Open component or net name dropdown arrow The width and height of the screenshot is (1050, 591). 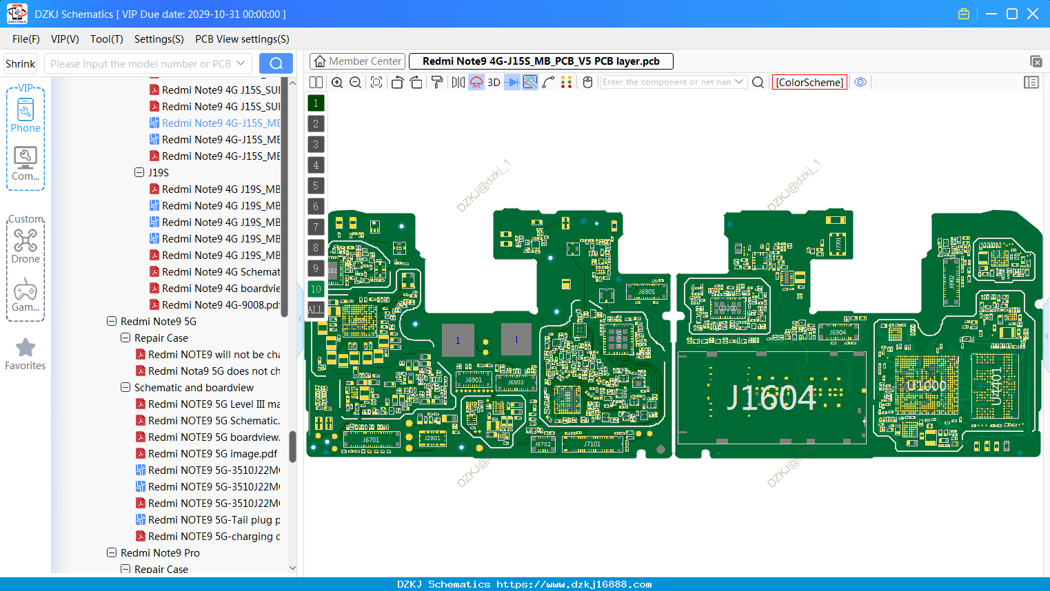pos(739,82)
